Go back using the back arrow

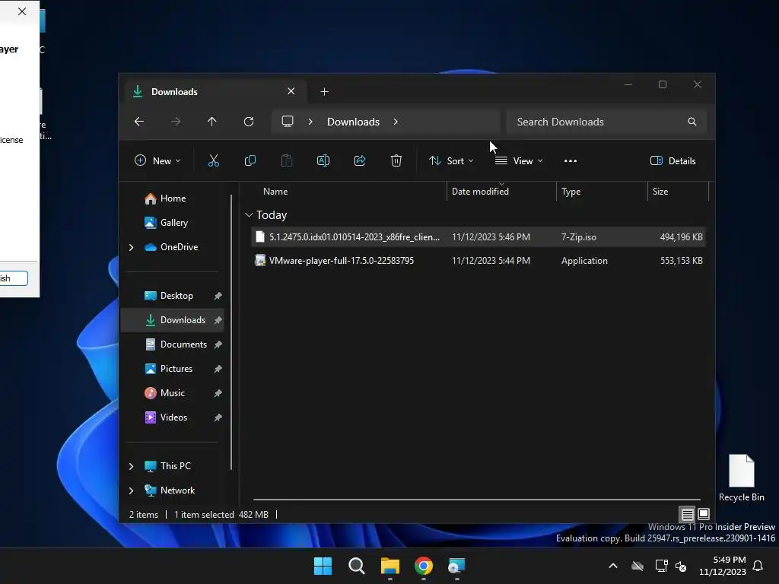[139, 122]
